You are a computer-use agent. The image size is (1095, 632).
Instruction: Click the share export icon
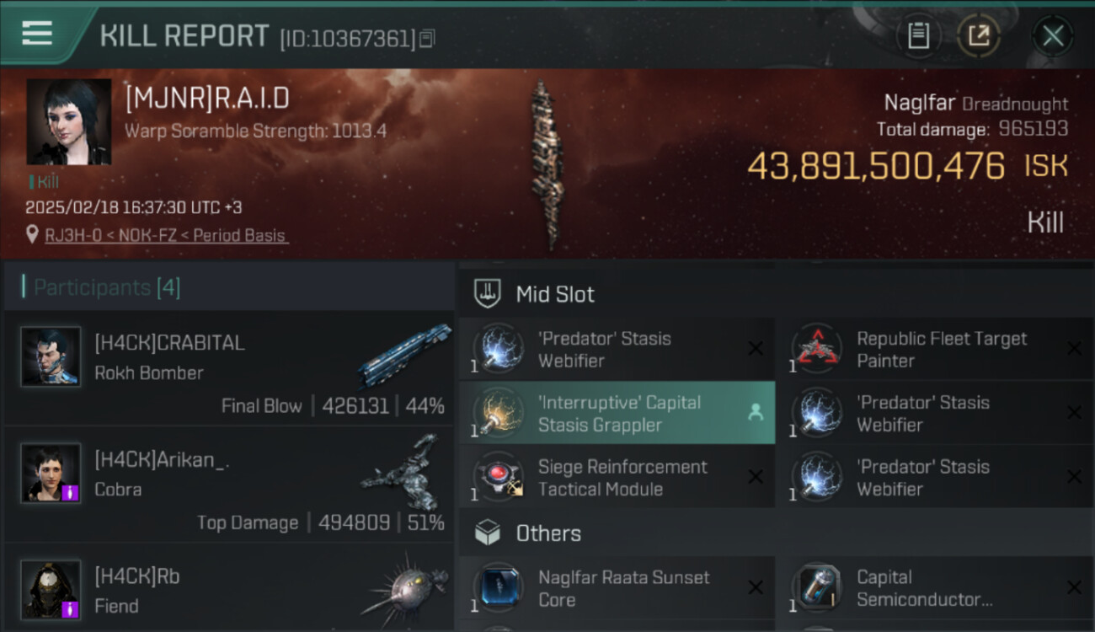(x=979, y=35)
